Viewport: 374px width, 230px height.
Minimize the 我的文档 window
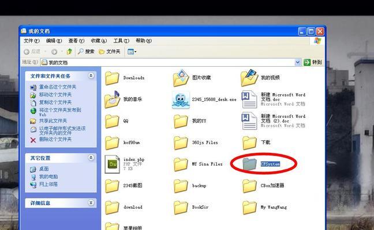click(x=302, y=32)
